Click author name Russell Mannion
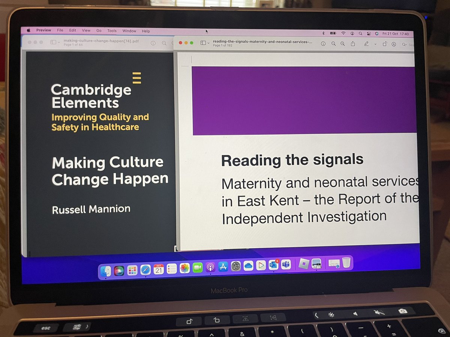Image resolution: width=450 pixels, height=337 pixels. coord(91,209)
